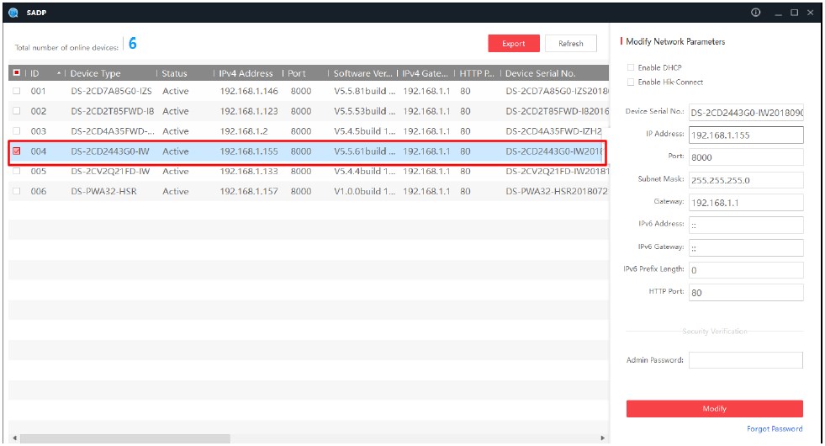Enable DHCP checkbox
Screen dimensions: 825x446
631,67
